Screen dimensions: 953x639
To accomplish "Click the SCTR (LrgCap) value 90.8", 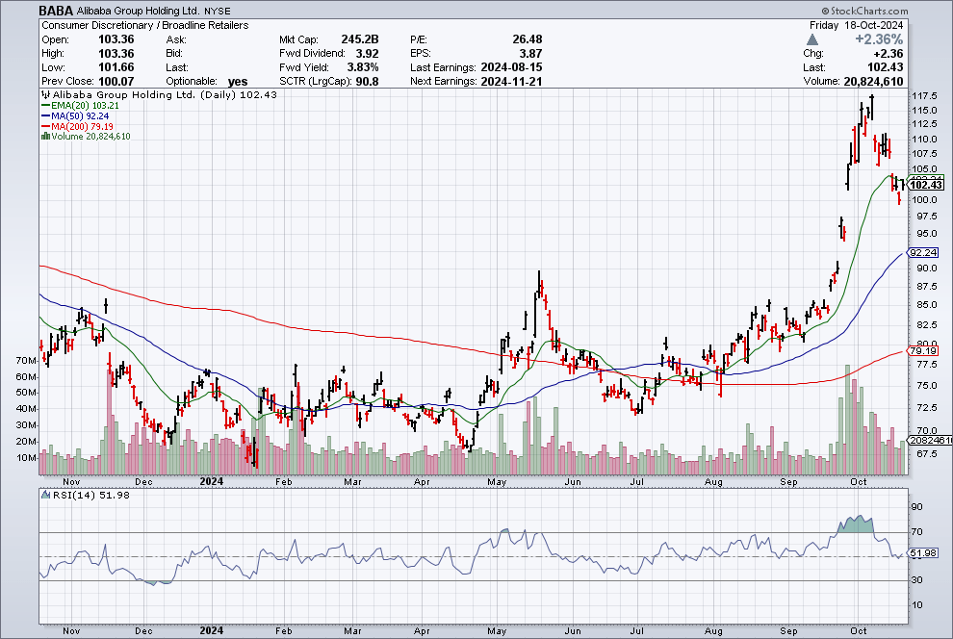I will tap(367, 82).
